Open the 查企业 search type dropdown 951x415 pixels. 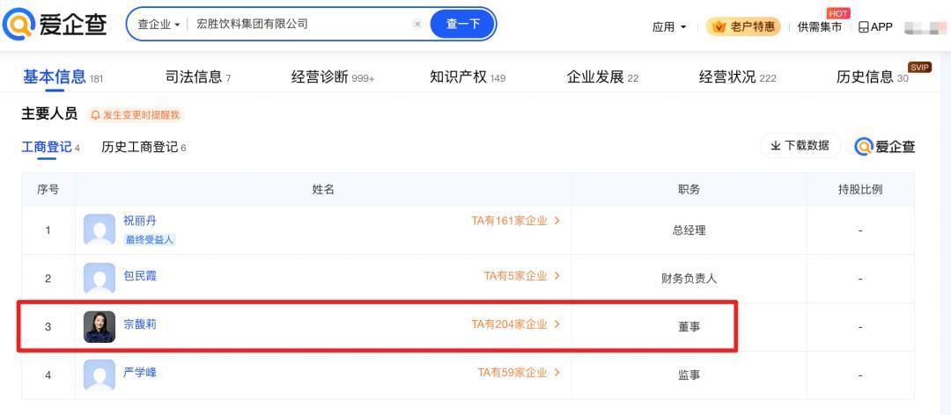pyautogui.click(x=158, y=24)
